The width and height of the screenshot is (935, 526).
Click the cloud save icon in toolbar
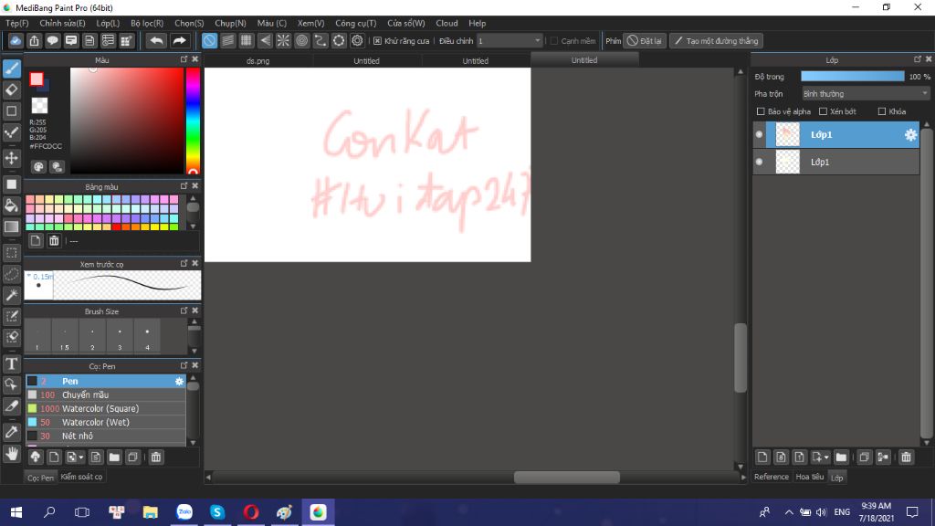pos(16,40)
